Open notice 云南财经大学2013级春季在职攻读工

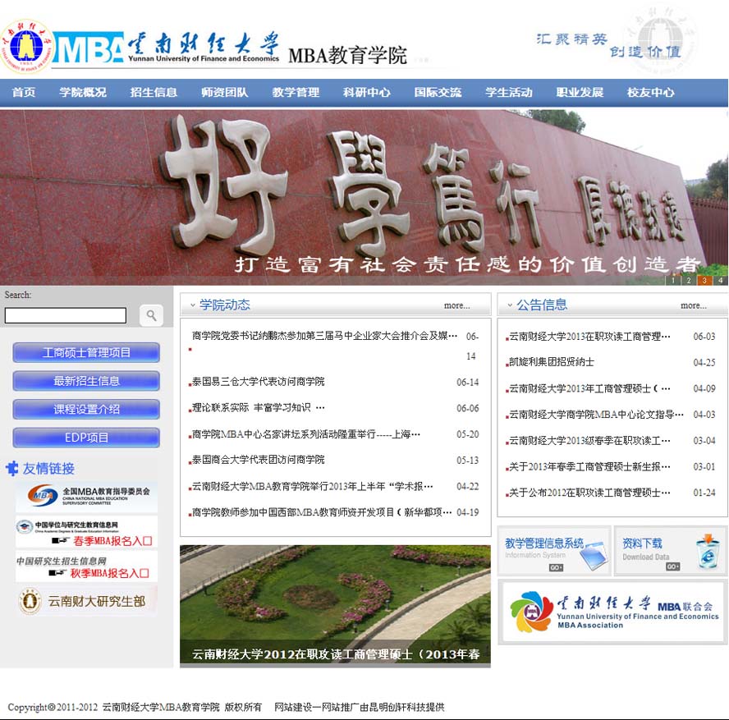(x=590, y=440)
